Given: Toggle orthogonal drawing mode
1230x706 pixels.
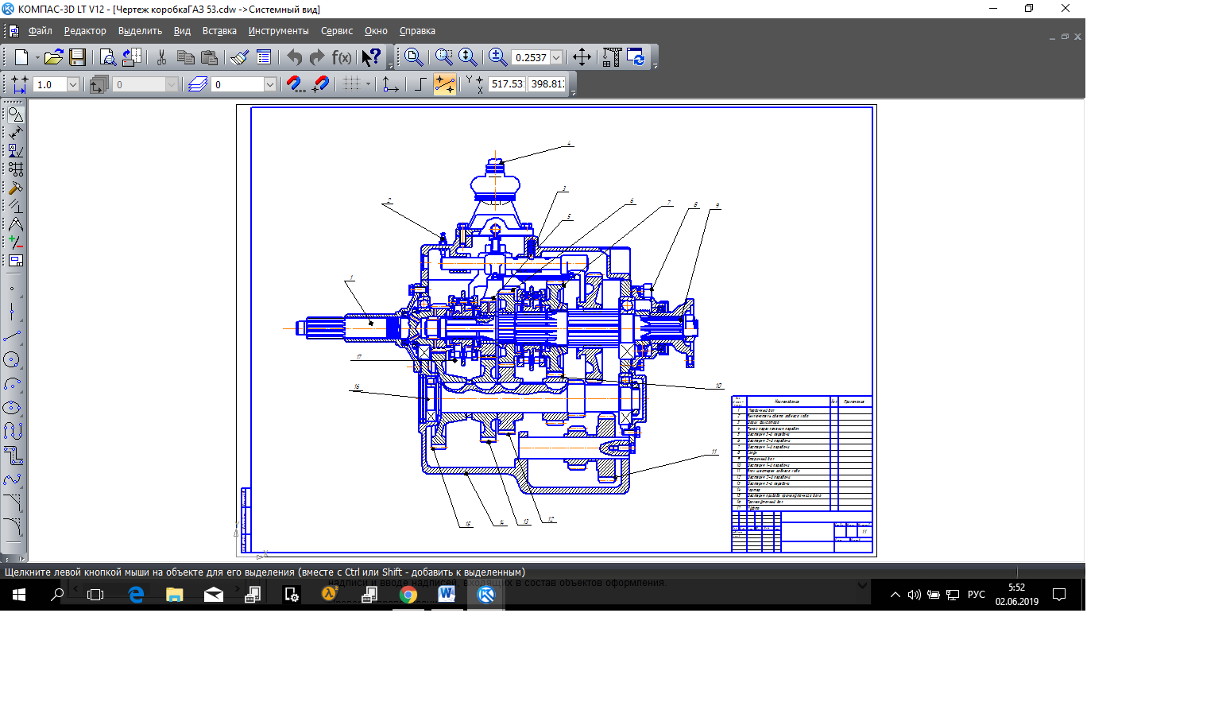Looking at the screenshot, I should [420, 84].
